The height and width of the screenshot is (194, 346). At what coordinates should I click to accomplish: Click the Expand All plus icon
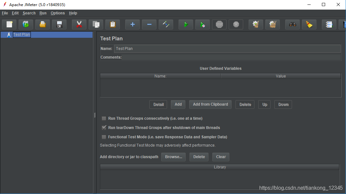[x=132, y=24]
